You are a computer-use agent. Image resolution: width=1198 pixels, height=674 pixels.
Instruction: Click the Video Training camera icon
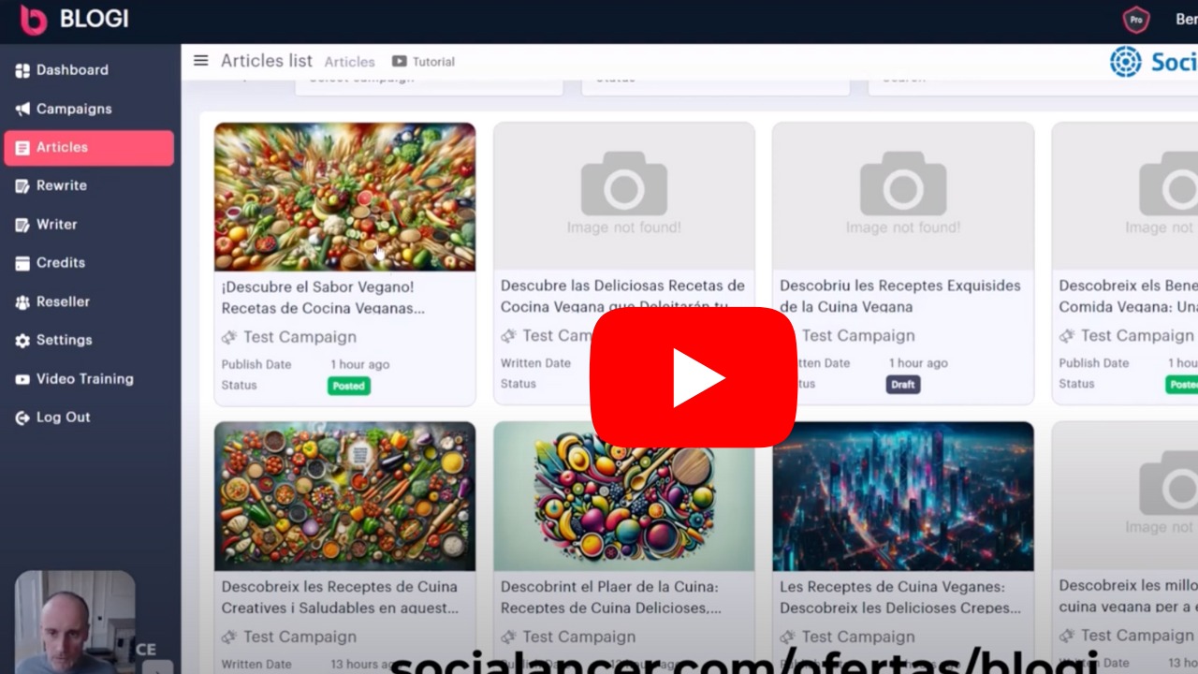(22, 379)
